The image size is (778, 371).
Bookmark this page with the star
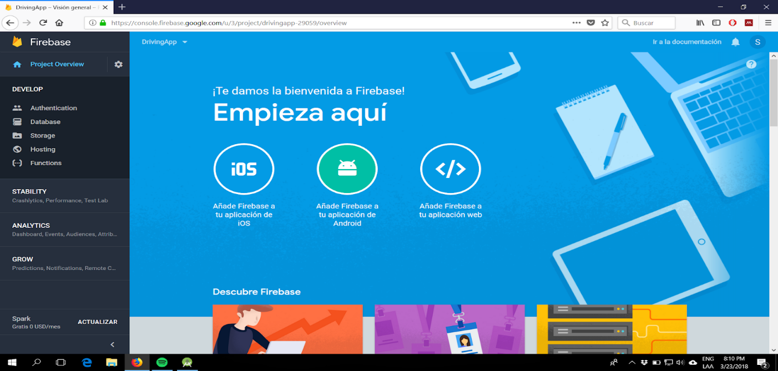pyautogui.click(x=605, y=23)
